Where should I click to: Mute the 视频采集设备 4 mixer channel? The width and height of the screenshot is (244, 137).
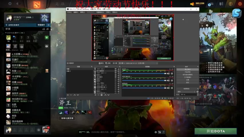point(169,81)
